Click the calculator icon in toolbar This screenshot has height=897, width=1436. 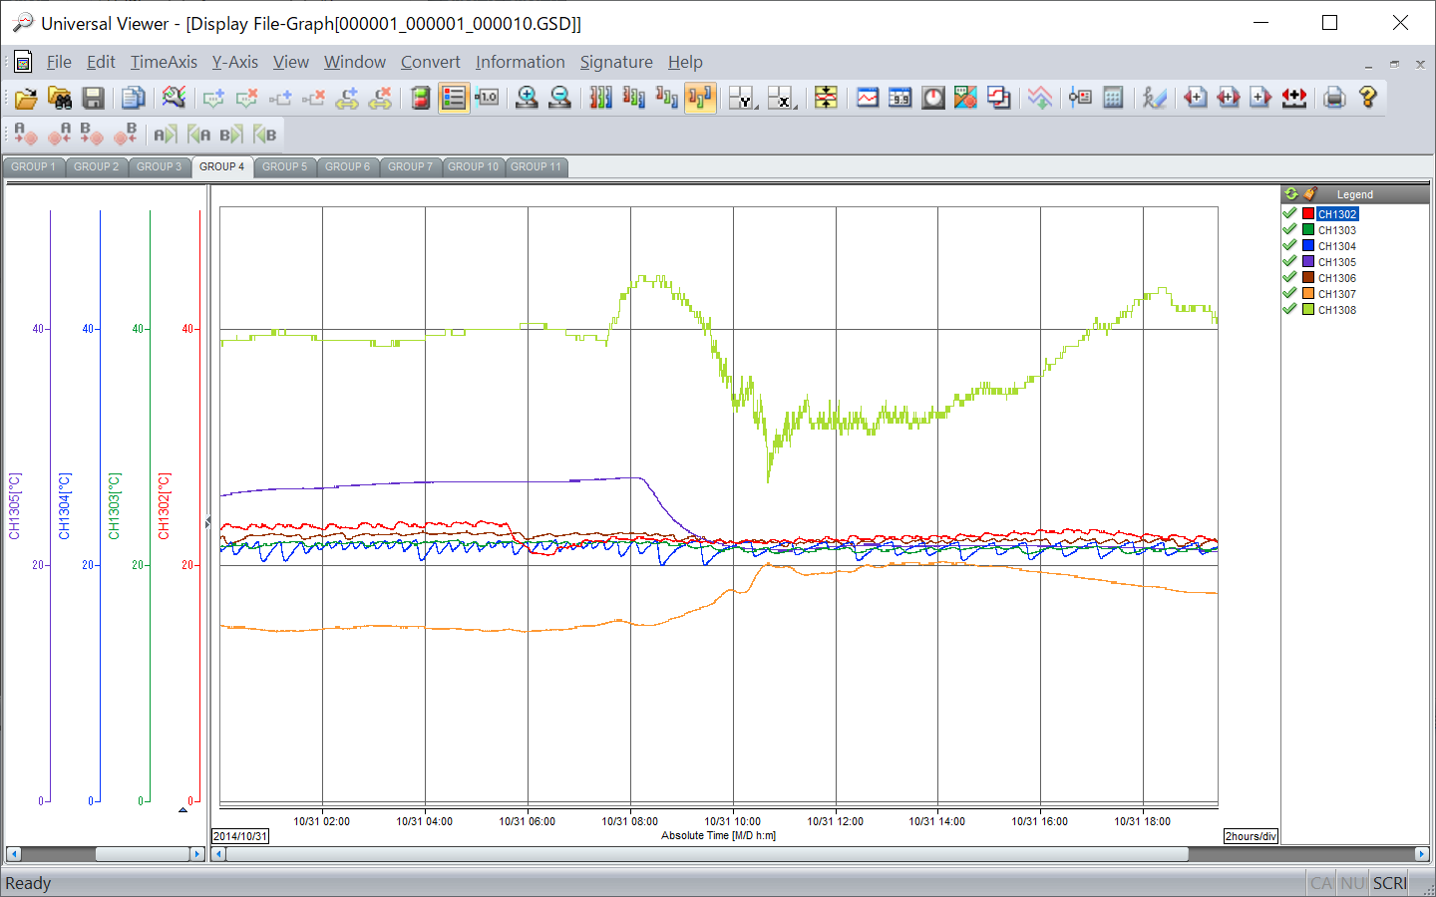coord(1114,98)
